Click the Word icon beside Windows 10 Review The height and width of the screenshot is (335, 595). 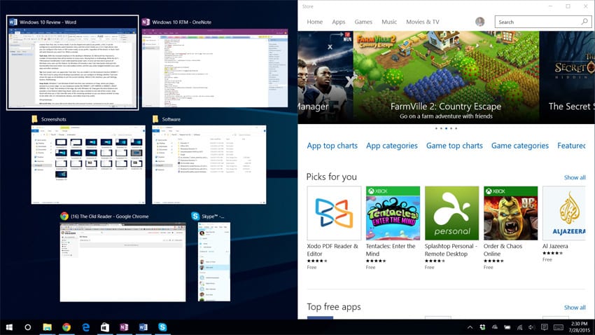click(x=13, y=22)
